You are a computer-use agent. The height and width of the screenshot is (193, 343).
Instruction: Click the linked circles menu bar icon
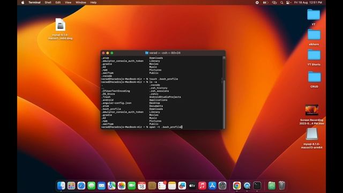[274, 3]
